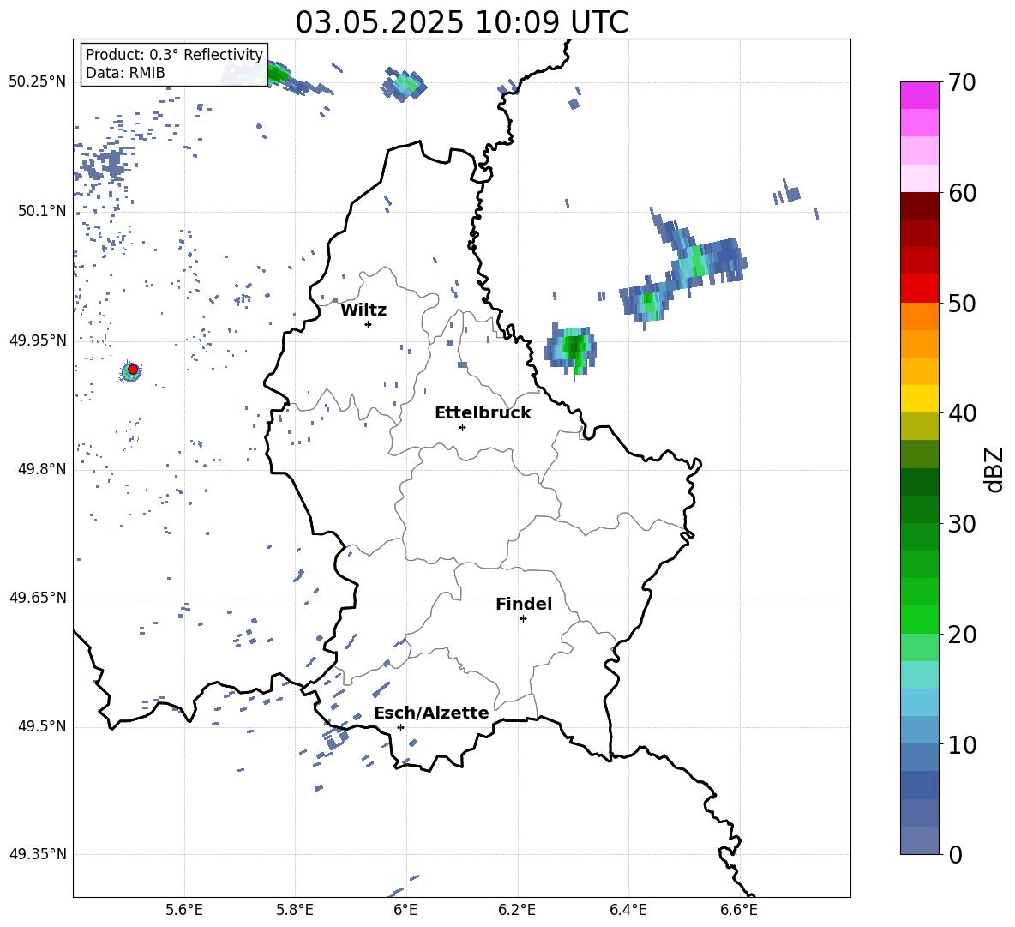1015x927 pixels.
Task: Click the 6.4°E longitude label
Action: [x=628, y=910]
